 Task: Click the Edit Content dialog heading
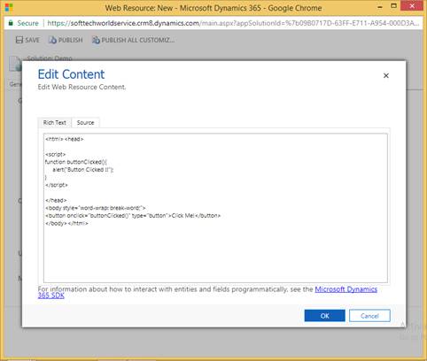[x=71, y=74]
